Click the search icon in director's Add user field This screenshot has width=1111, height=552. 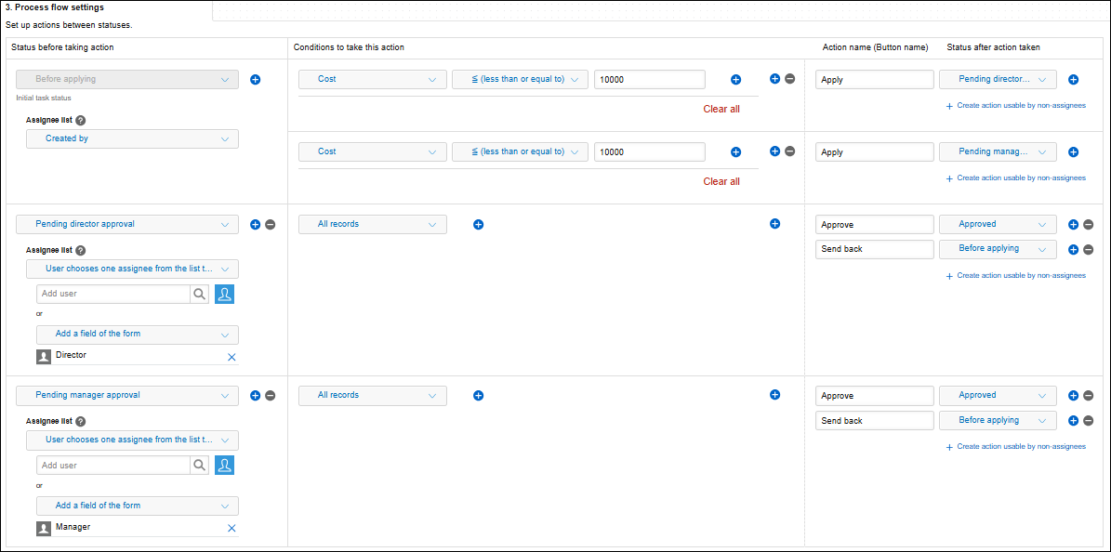199,292
